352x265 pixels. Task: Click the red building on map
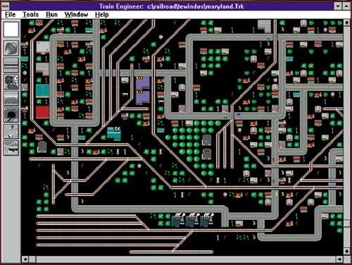click(x=42, y=112)
